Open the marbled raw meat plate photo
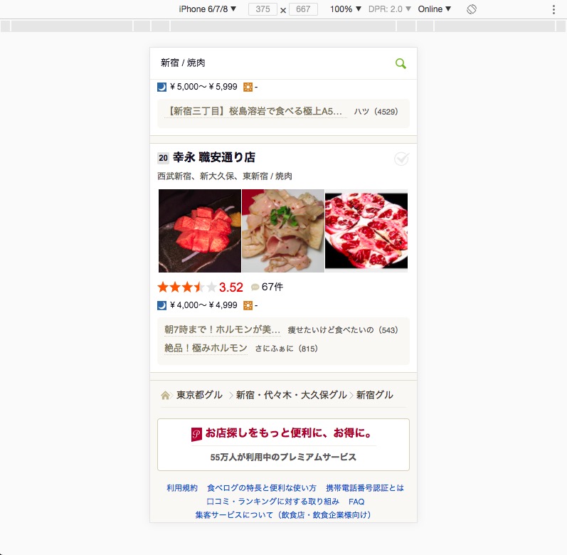 tap(366, 231)
